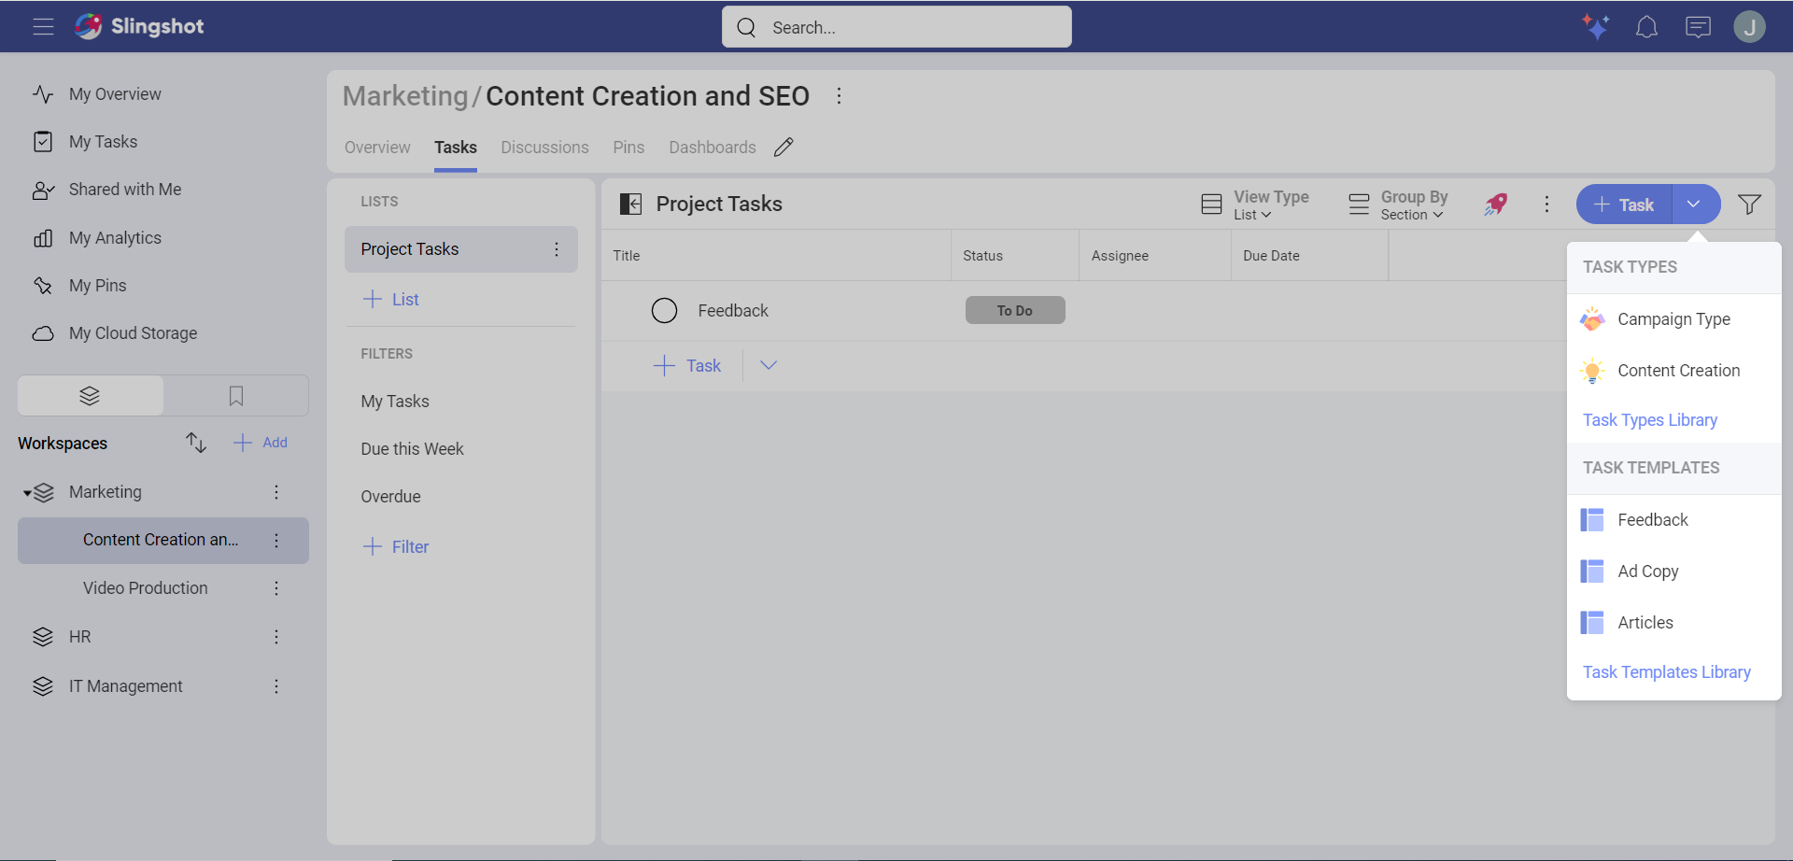Open My Pins
Screen dimensions: 1793x861
(x=97, y=286)
